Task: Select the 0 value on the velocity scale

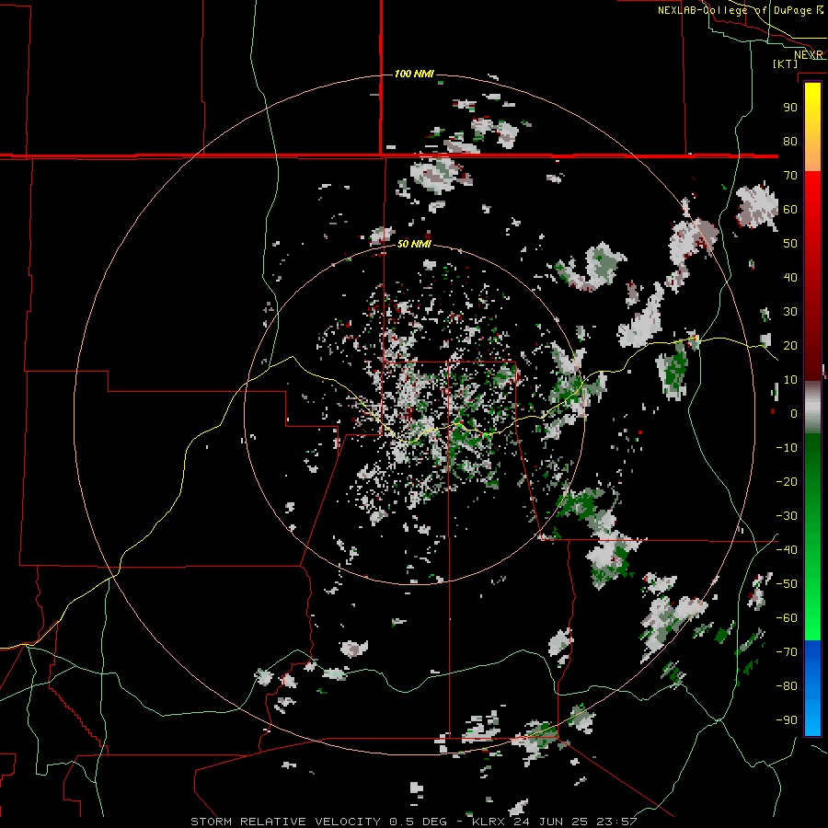Action: 794,414
